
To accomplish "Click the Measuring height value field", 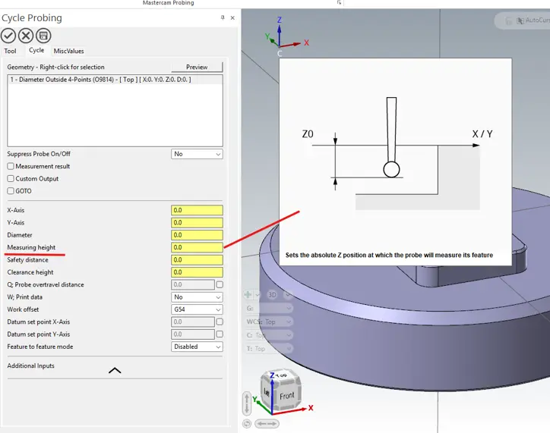I will [197, 247].
